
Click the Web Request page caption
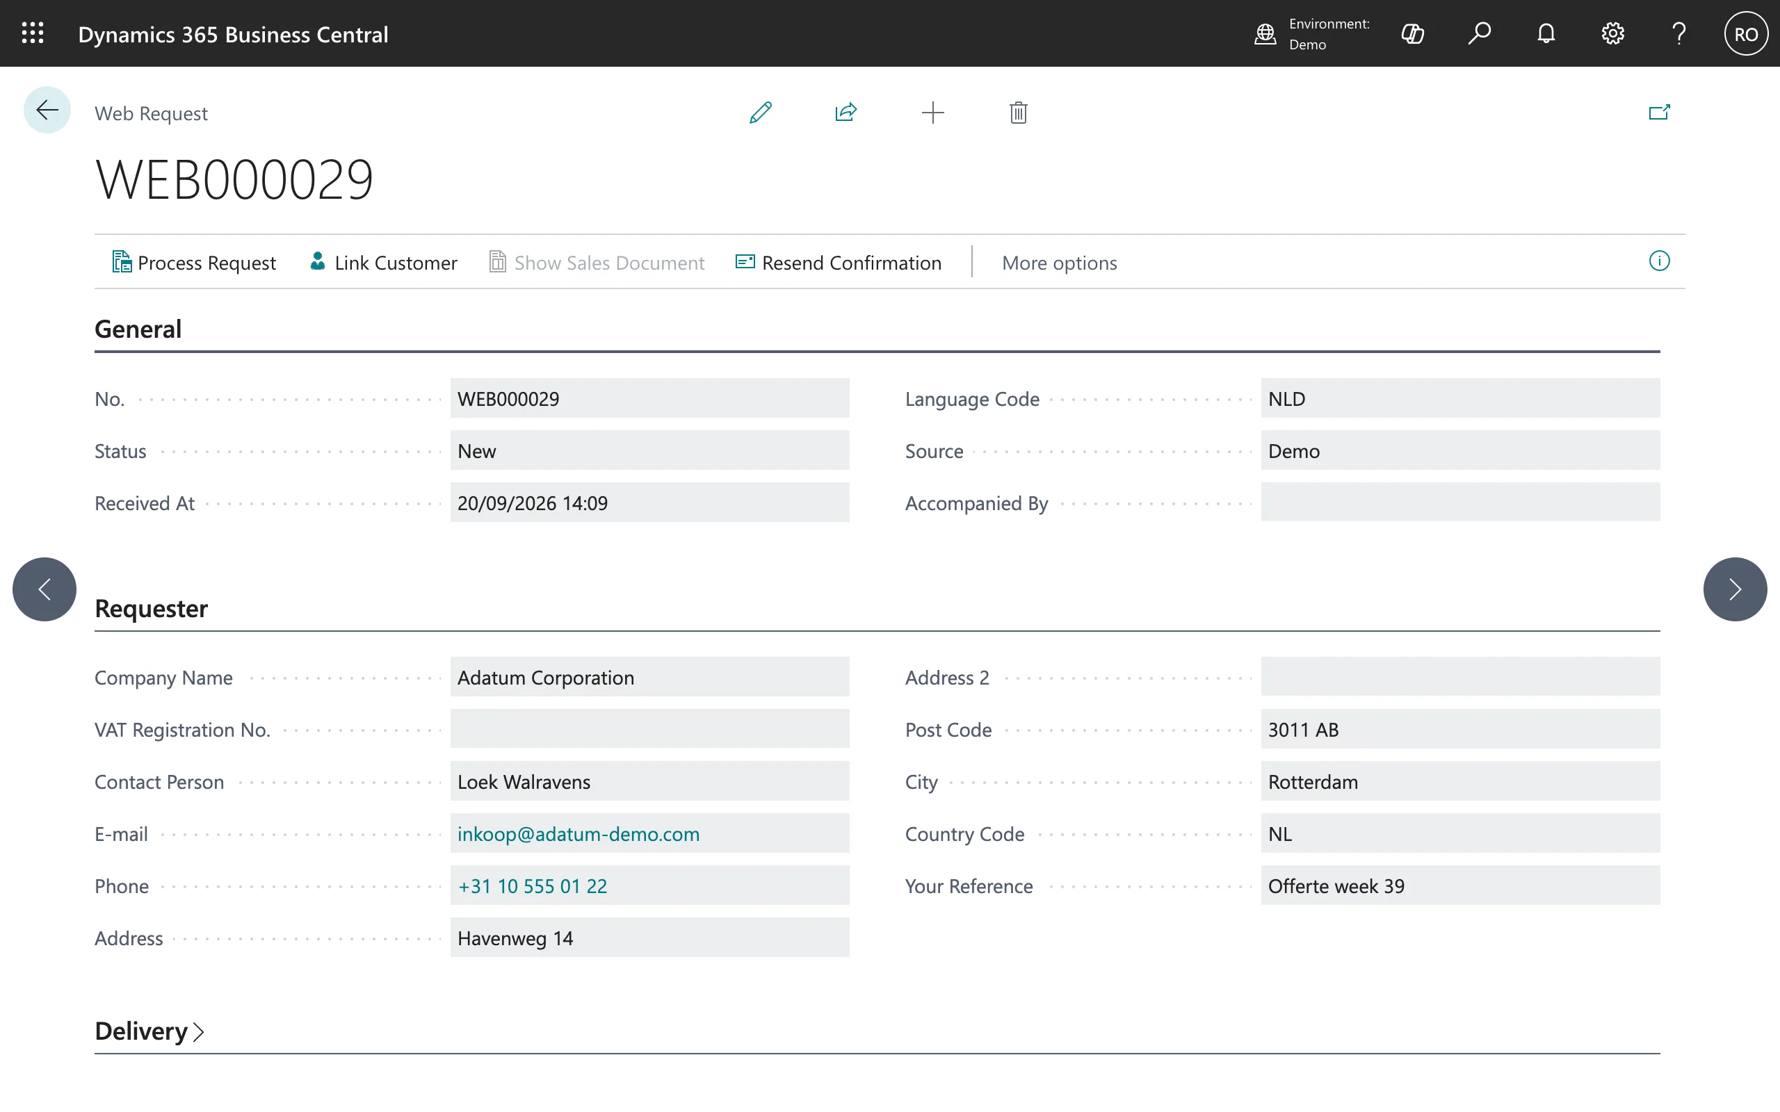[x=151, y=113]
